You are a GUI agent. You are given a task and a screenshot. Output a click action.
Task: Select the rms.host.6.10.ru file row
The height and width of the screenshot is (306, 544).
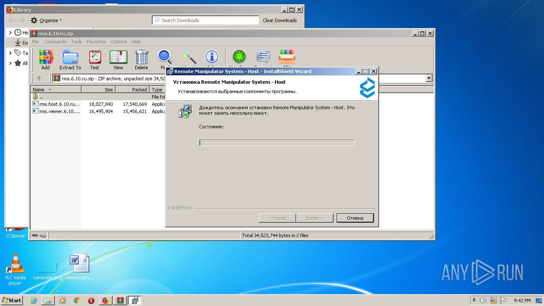pos(99,104)
